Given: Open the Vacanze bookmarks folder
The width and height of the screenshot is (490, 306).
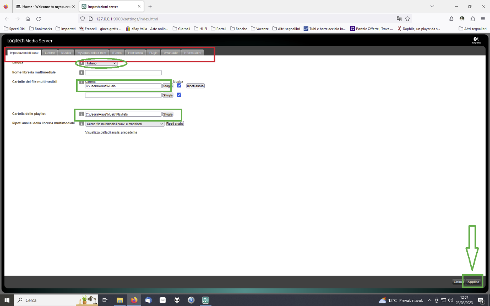Looking at the screenshot, I should (x=260, y=29).
